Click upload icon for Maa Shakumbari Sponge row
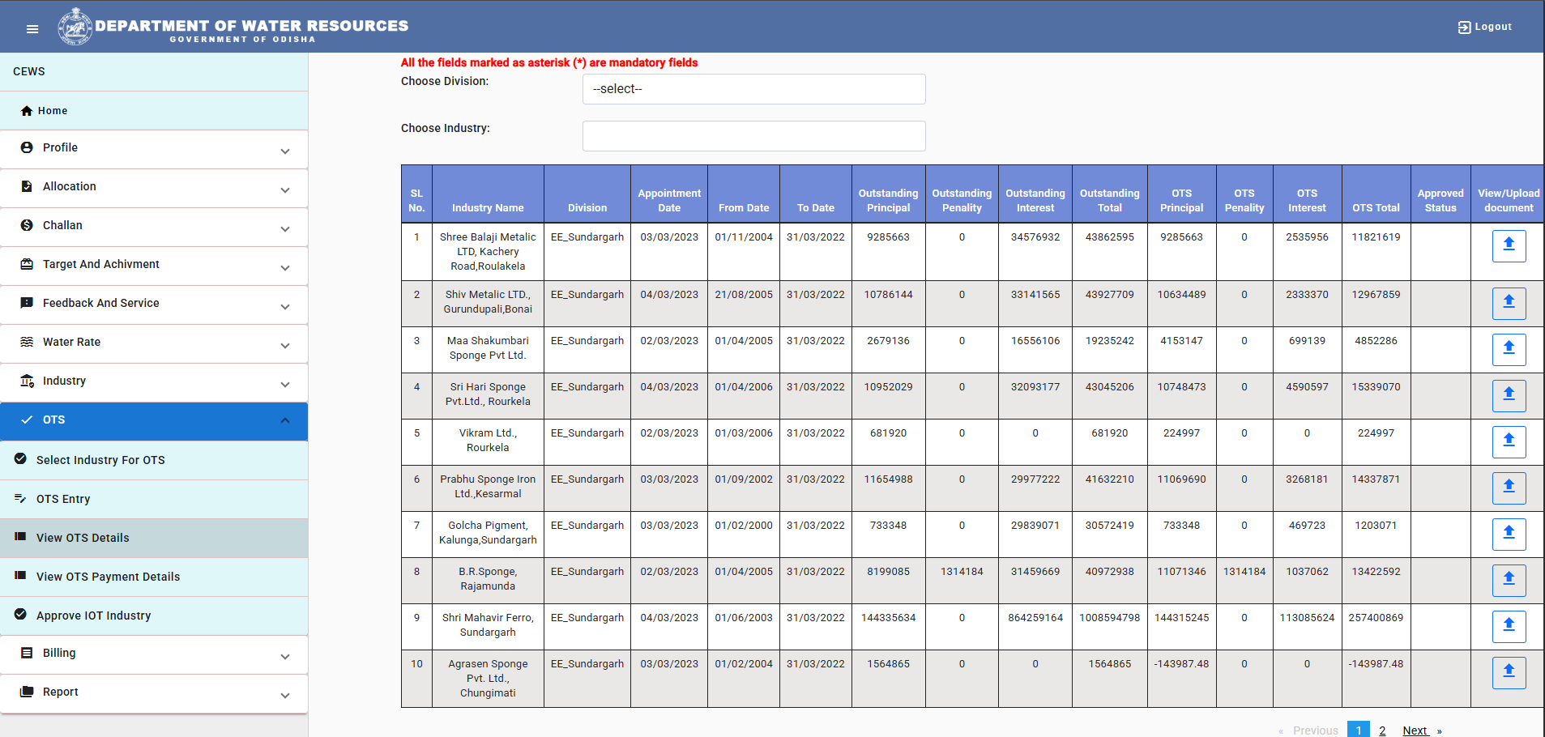Viewport: 1545px width, 737px height. 1509,349
